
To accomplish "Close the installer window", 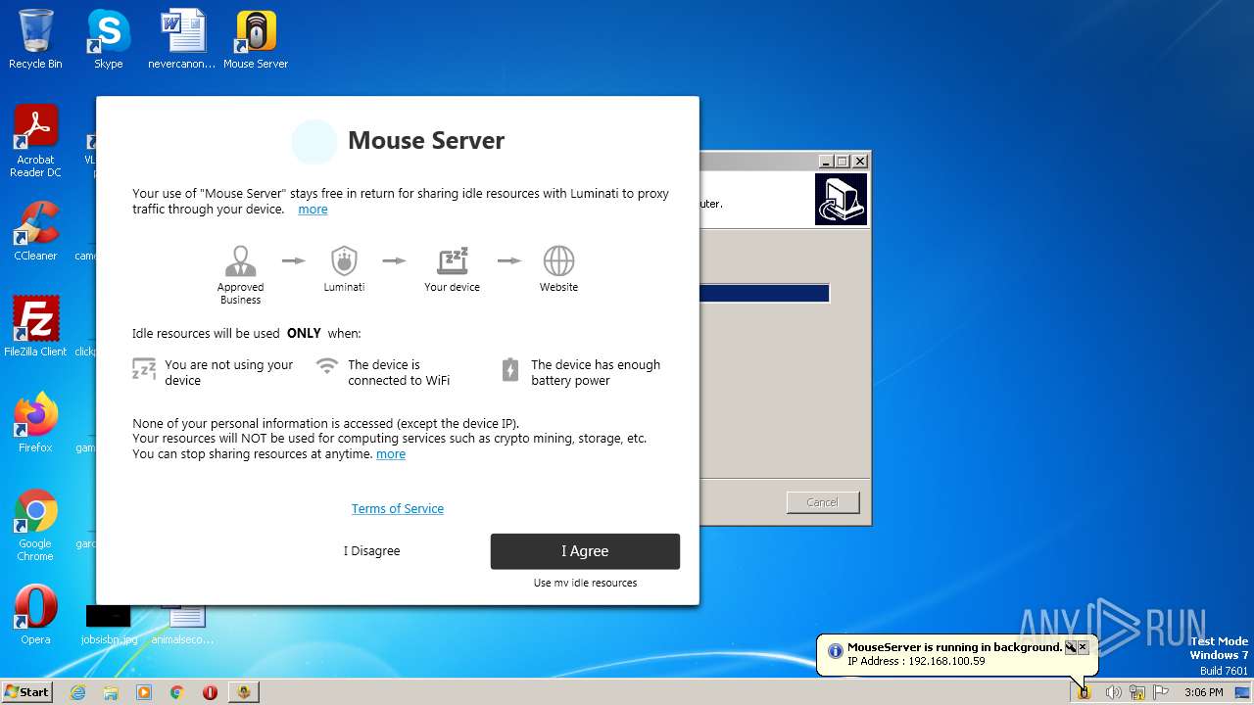I will tap(860, 162).
